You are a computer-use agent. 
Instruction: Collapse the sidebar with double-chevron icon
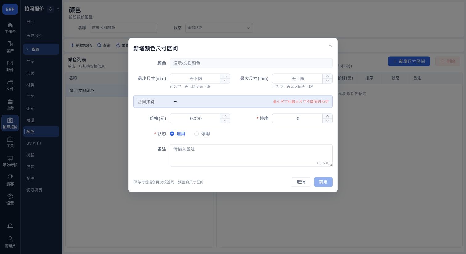(x=58, y=9)
